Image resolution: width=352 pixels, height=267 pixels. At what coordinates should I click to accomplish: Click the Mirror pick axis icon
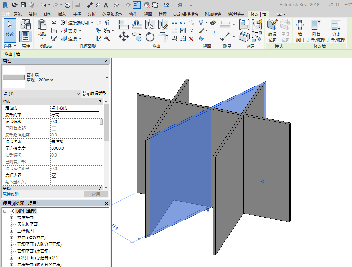click(150, 24)
